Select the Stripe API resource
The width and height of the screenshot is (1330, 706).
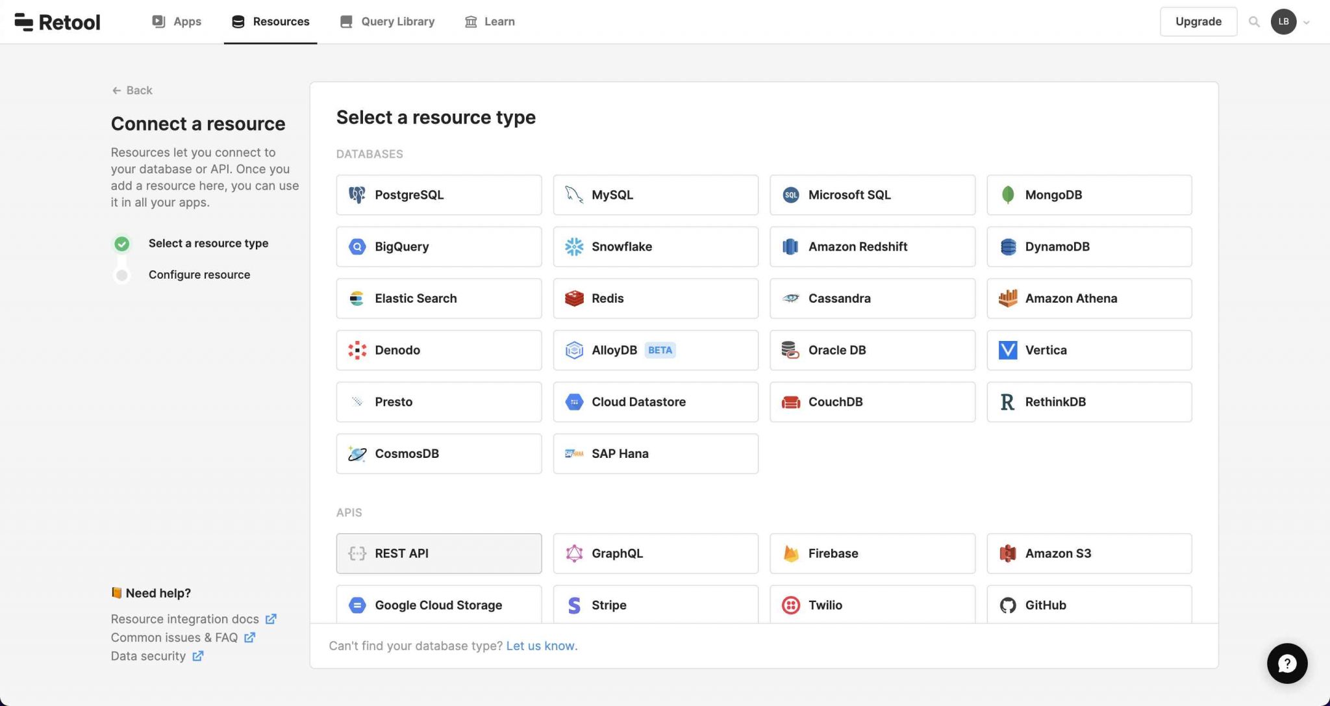tap(655, 605)
